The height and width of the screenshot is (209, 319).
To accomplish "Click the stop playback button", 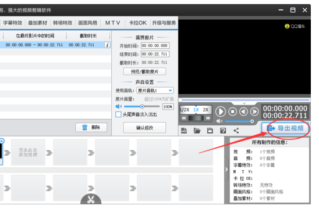I will point(232,111).
